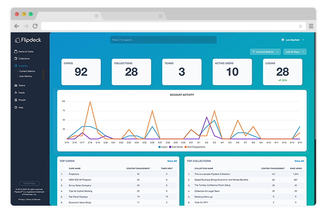Bookmark page with the star icon
This screenshot has height=216, width=326.
tap(300, 26)
